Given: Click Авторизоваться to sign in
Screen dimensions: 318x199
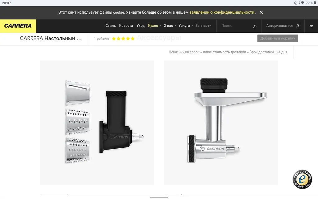Looking at the screenshot, I should pos(280,26).
